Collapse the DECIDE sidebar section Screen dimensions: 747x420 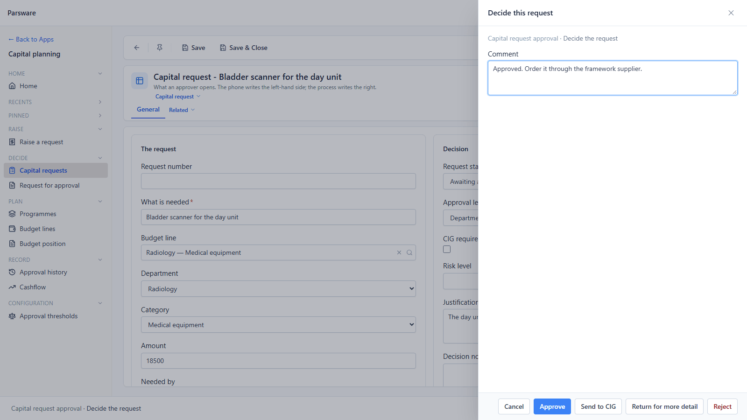tap(100, 158)
